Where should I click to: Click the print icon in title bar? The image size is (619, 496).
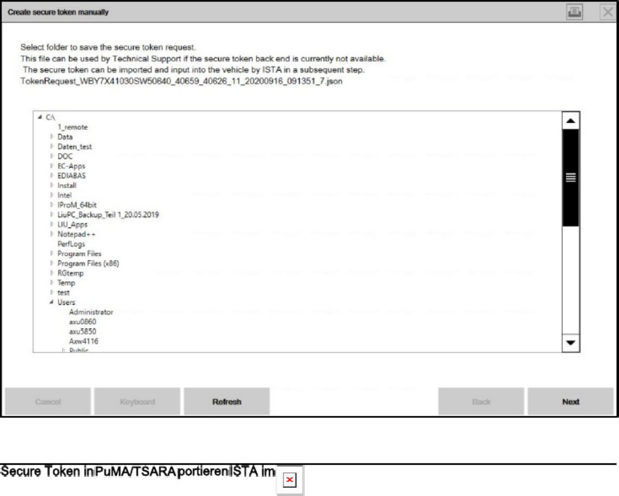pyautogui.click(x=574, y=12)
